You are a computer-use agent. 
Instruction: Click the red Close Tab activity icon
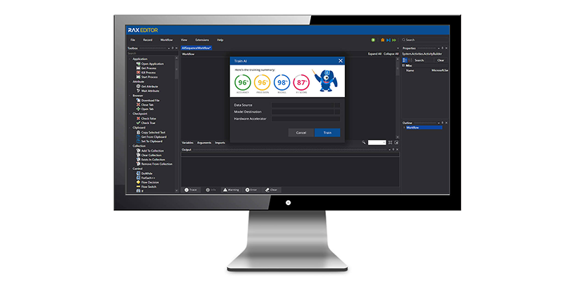tap(138, 105)
